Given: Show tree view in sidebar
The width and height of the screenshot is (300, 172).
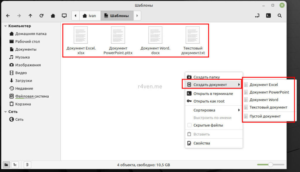Looking at the screenshot, I should (14, 165).
